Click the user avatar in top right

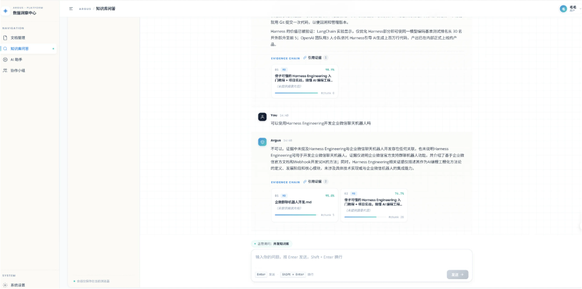coord(563,9)
